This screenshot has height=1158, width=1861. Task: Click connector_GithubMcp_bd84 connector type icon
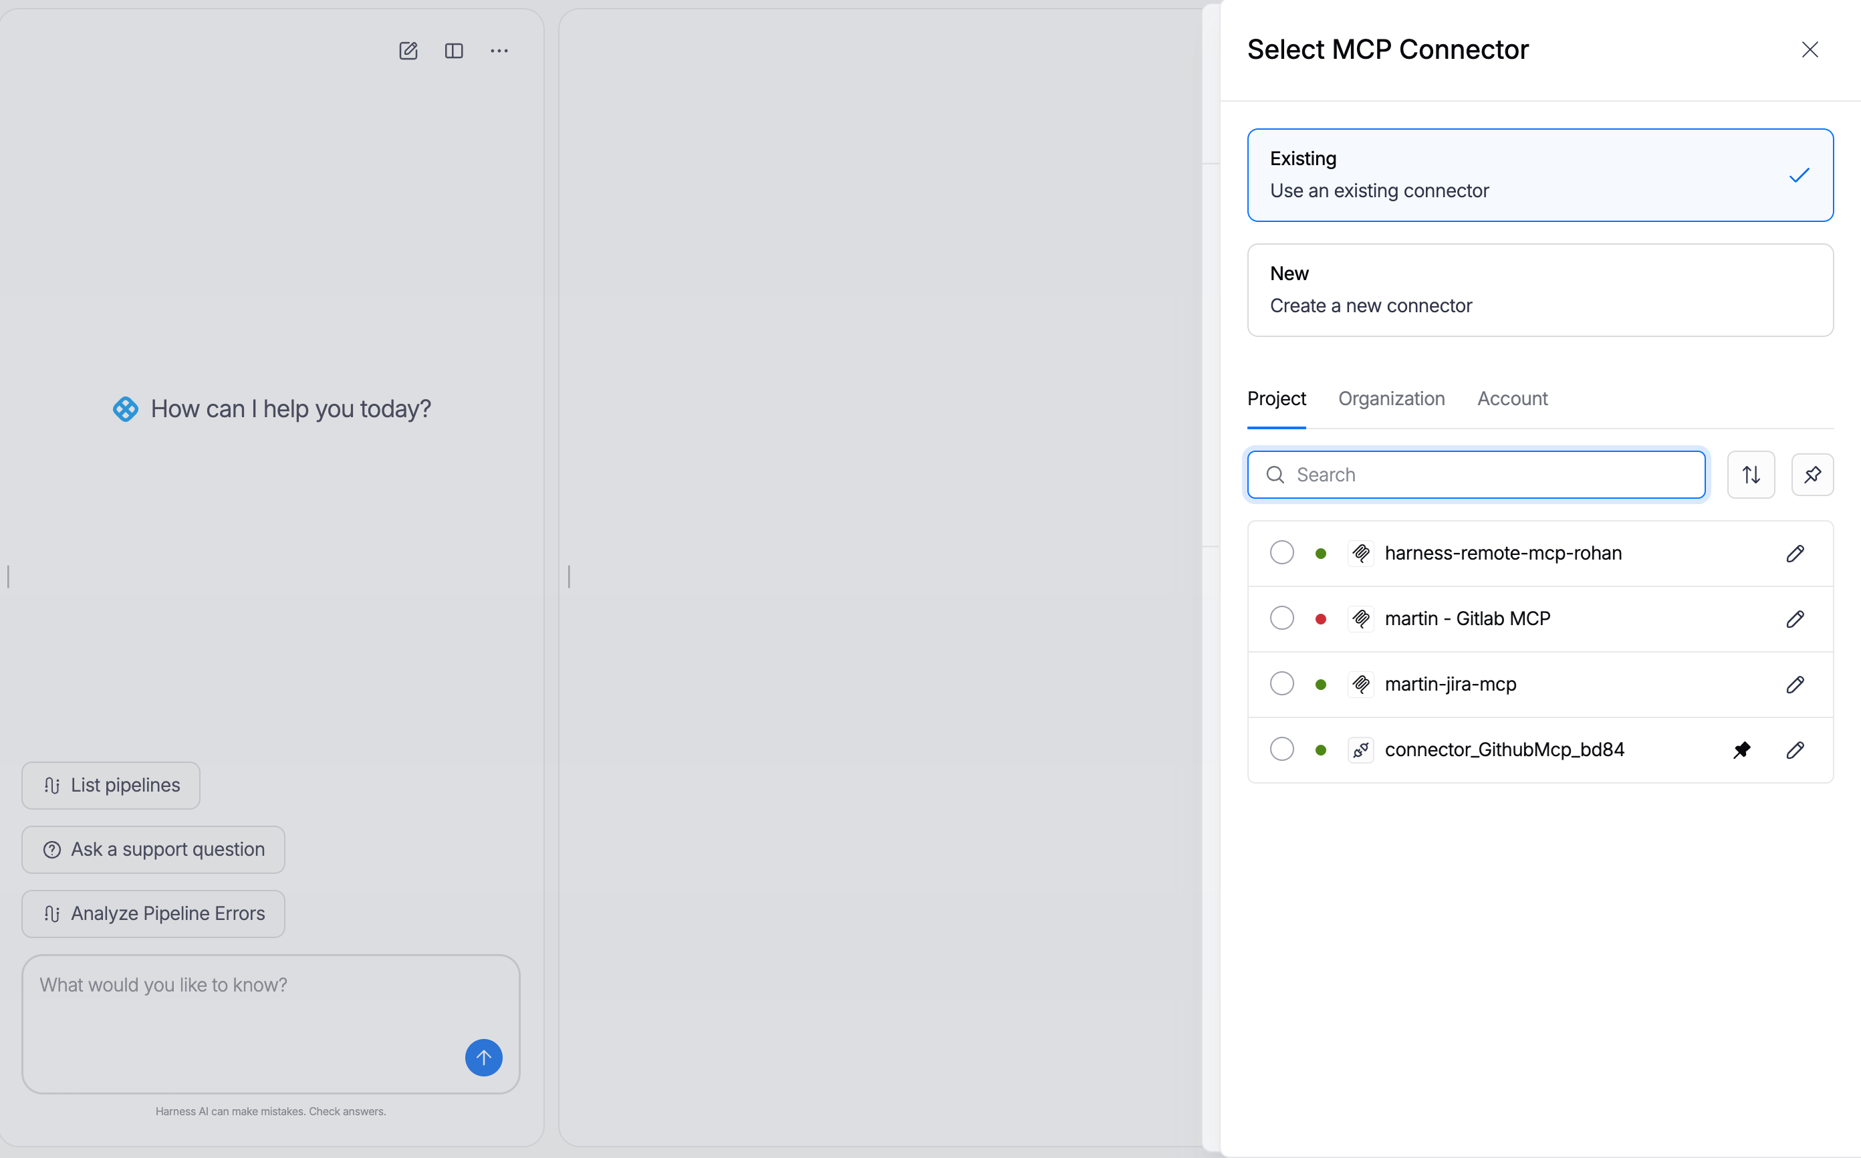coord(1360,749)
